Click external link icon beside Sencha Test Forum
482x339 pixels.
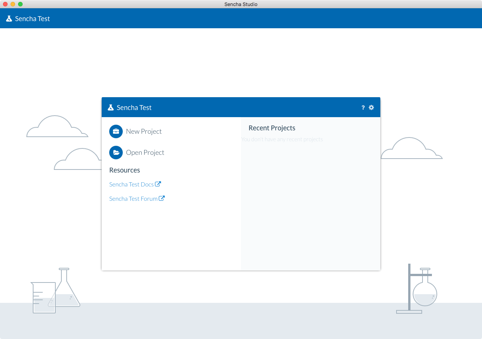click(162, 199)
